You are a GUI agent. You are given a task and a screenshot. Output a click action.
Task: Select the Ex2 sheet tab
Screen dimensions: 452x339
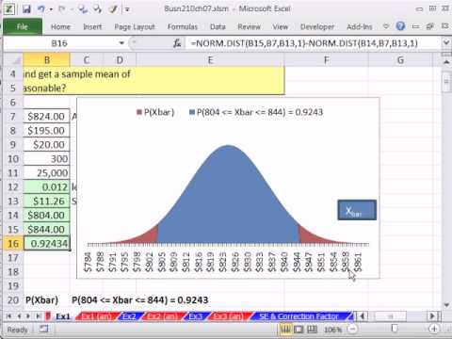[129, 316]
